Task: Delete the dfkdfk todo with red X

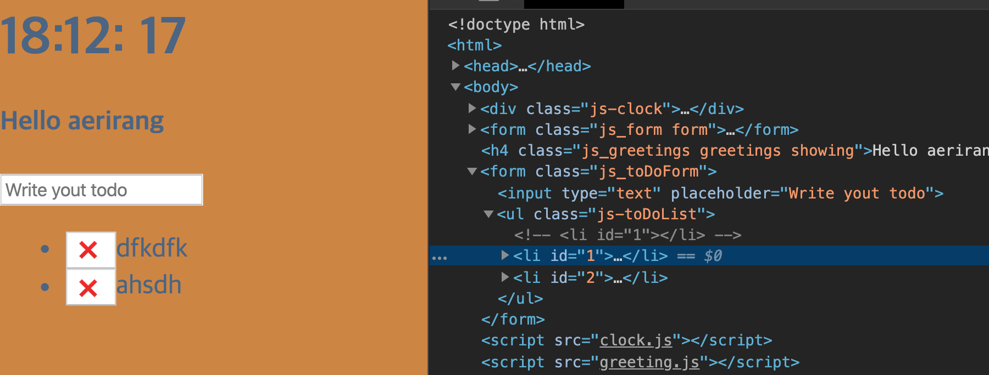Action: click(91, 250)
